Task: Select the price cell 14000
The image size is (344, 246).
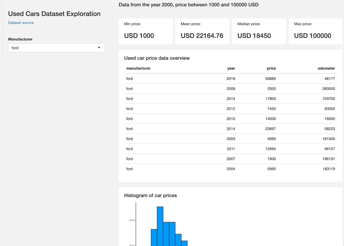Action: tap(271, 119)
